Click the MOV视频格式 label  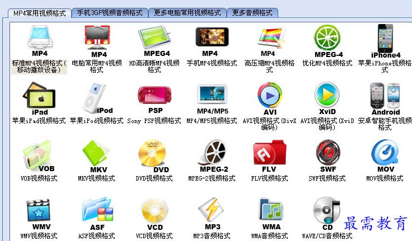point(385,178)
